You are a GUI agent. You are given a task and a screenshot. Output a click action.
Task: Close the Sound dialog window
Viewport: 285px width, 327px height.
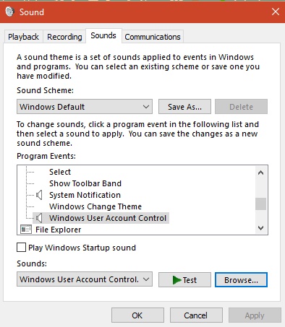(276, 12)
